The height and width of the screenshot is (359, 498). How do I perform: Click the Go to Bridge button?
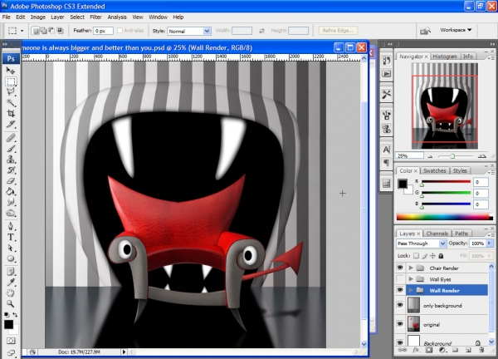point(425,31)
